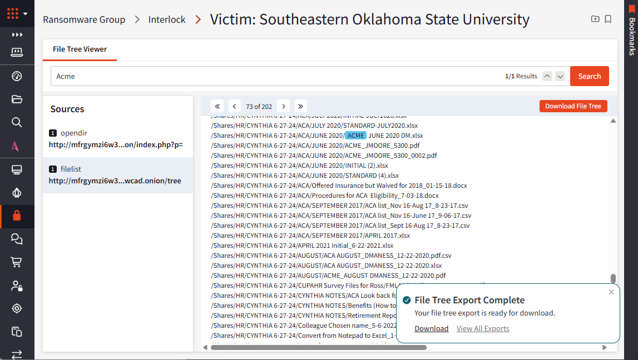Open the chat bubbles icon in sidebar
This screenshot has height=360, width=638.
pos(17,239)
